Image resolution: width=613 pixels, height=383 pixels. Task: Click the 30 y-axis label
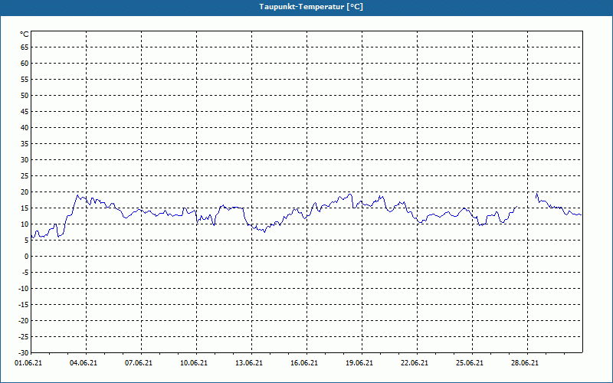[x=25, y=160]
